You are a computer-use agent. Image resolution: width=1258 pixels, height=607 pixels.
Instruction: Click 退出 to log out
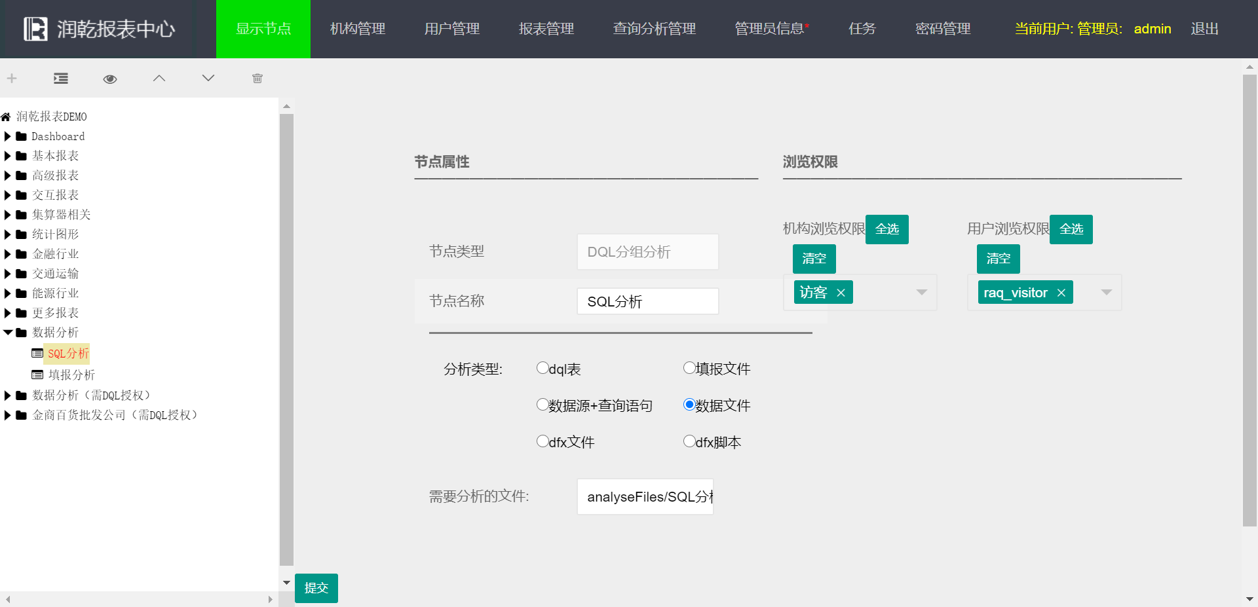pos(1204,29)
